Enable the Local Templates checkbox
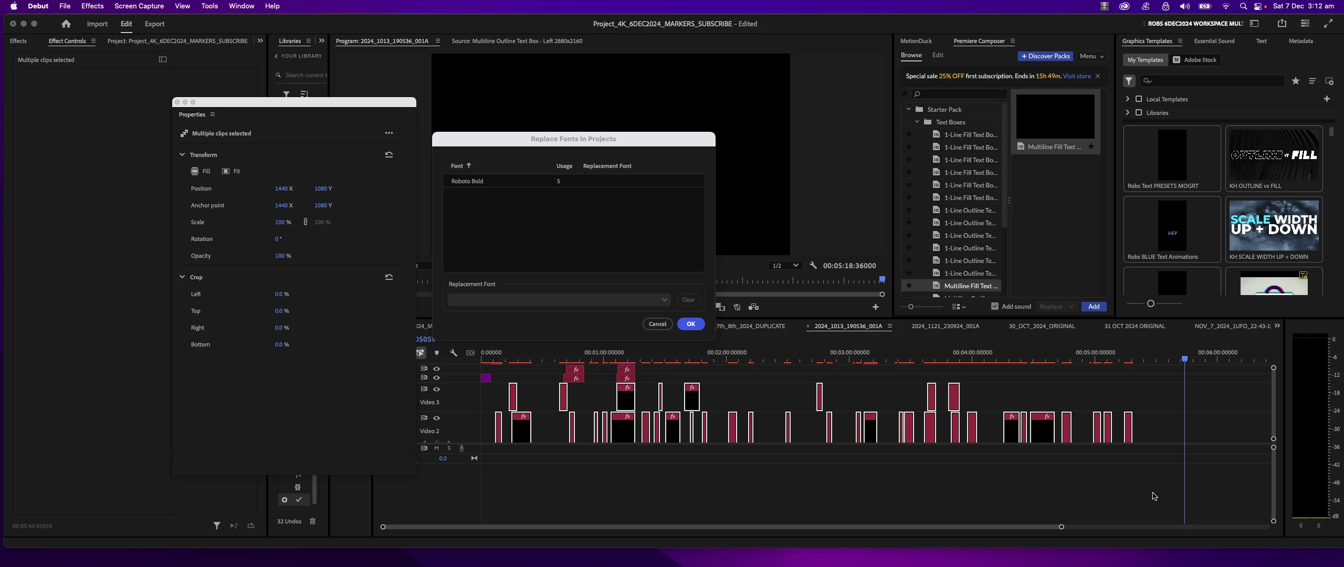 1139,99
